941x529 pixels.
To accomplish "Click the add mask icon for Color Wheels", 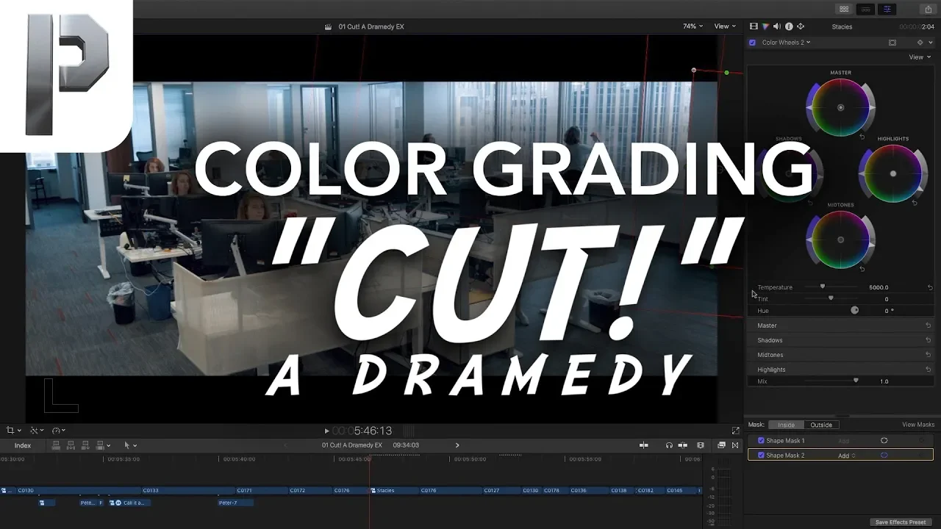I will [x=892, y=43].
